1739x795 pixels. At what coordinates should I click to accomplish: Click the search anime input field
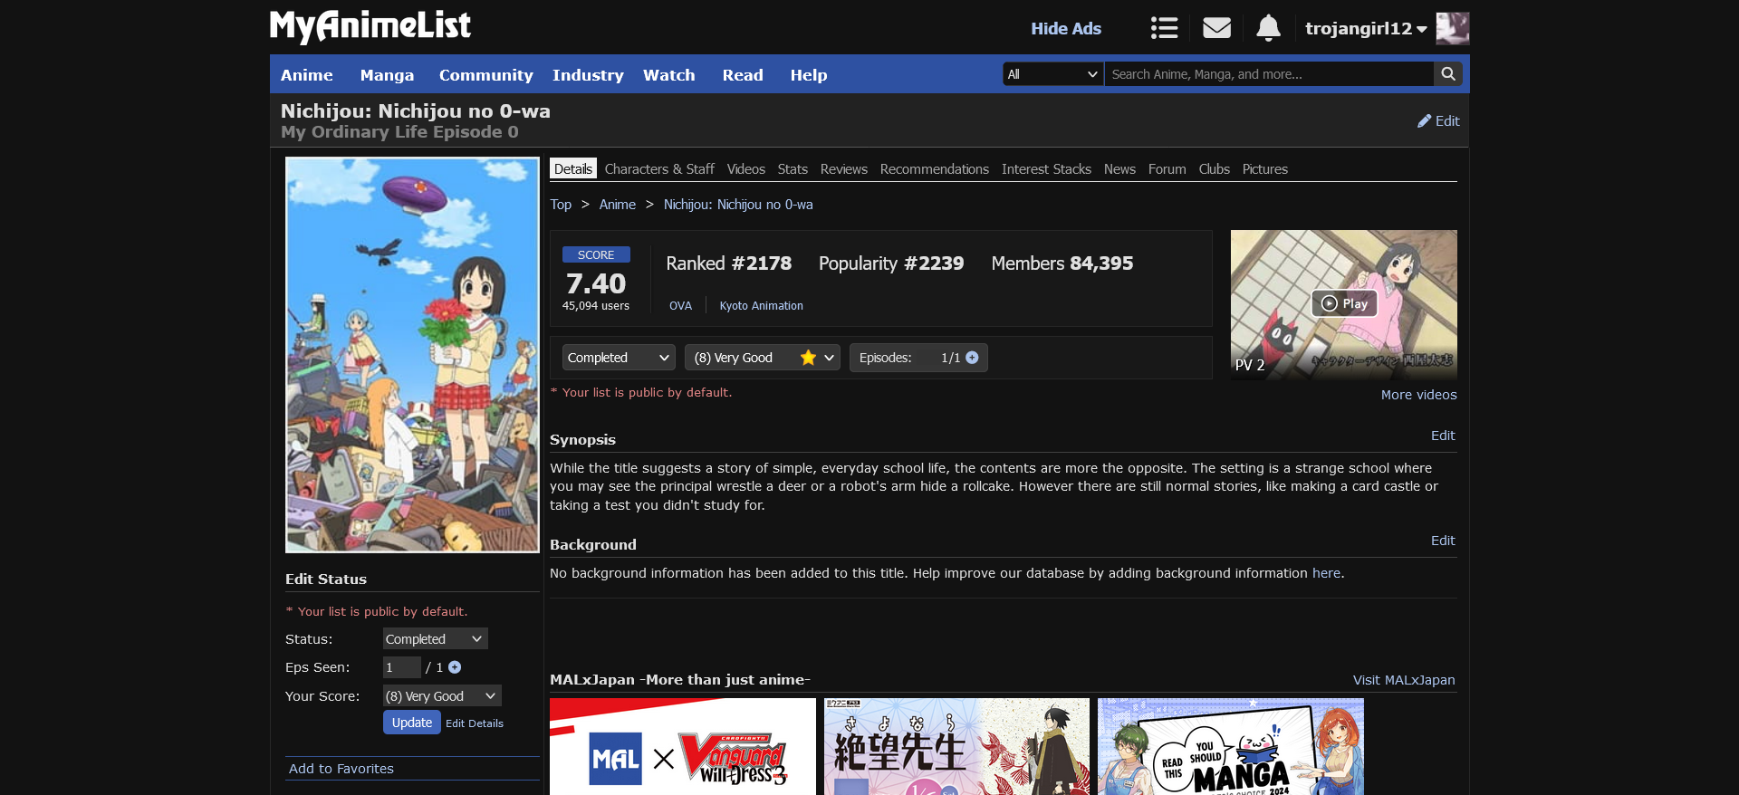coord(1270,74)
